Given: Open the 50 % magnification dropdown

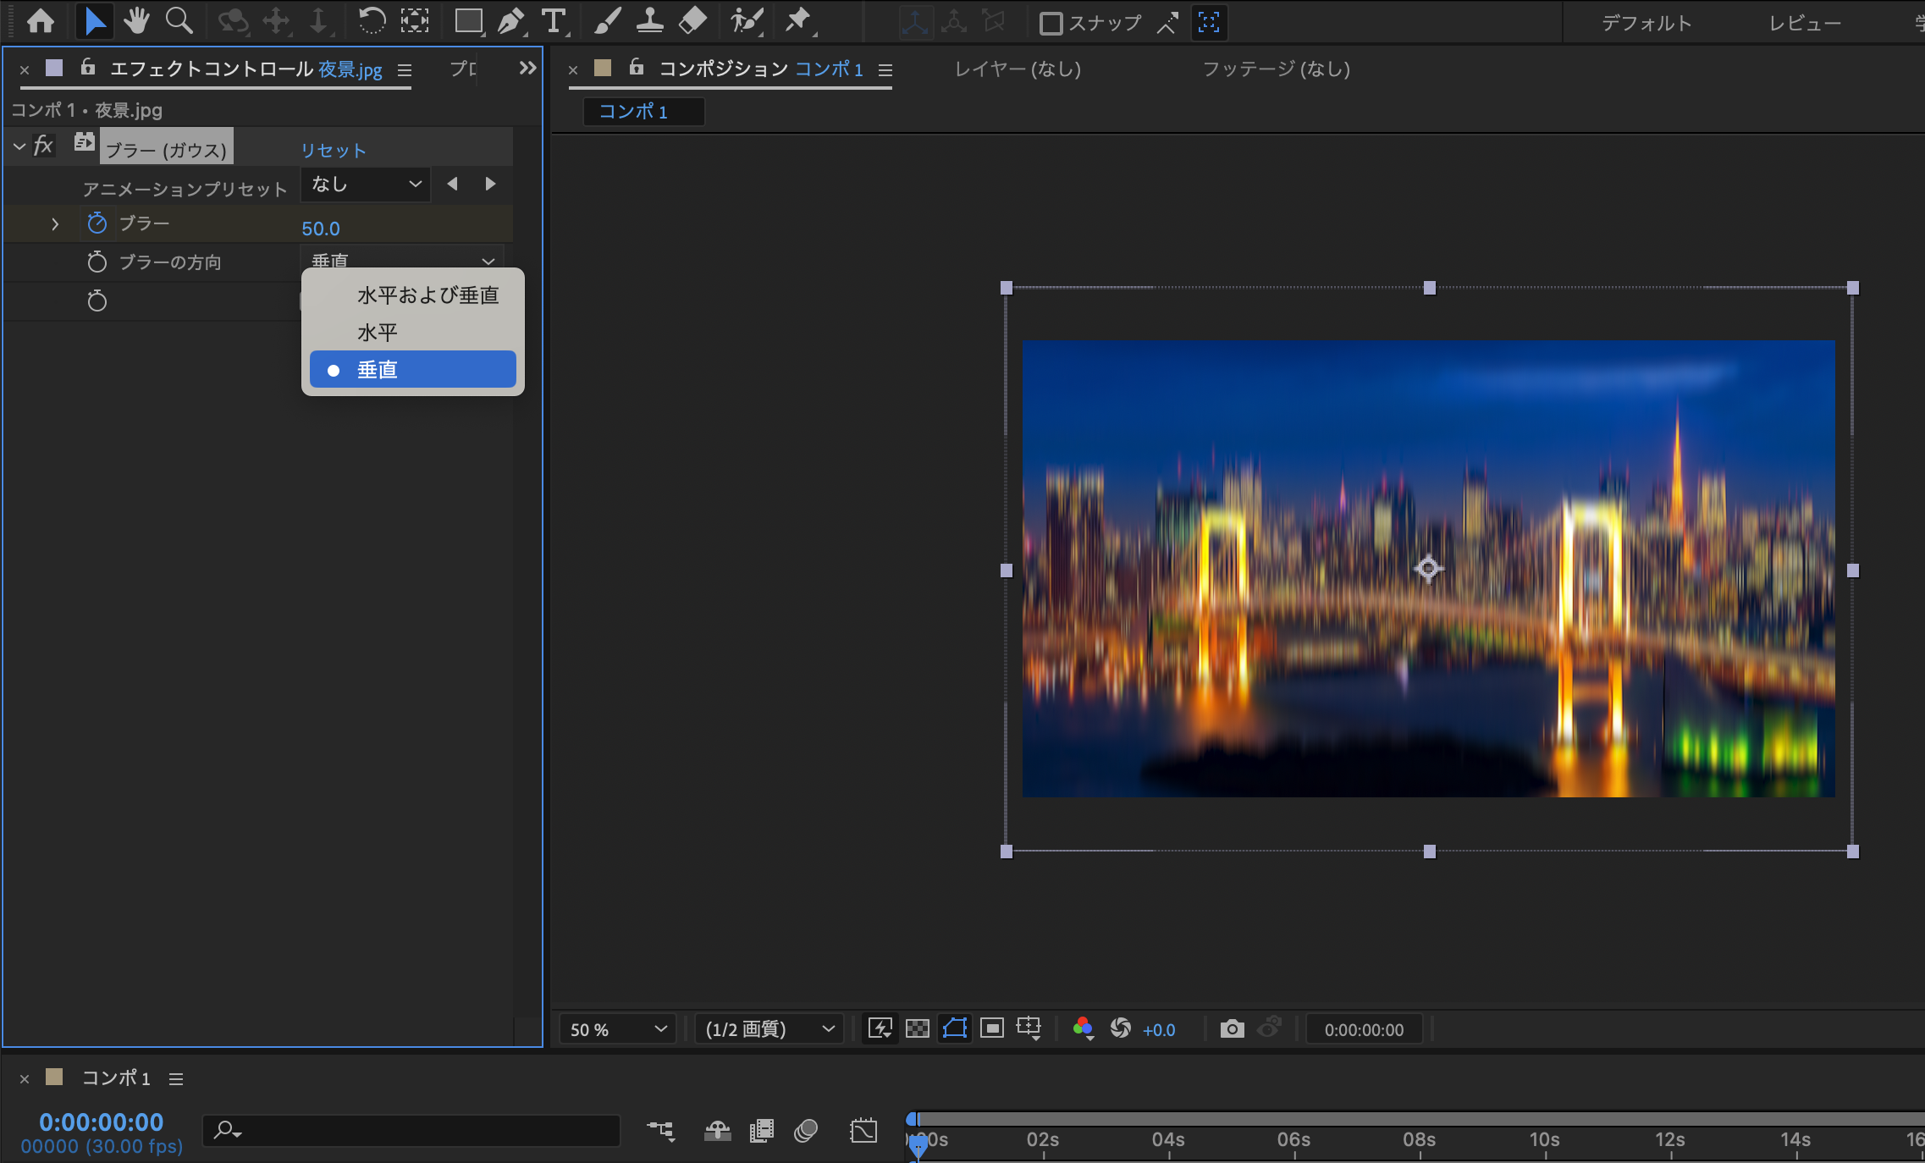Looking at the screenshot, I should [x=618, y=1029].
